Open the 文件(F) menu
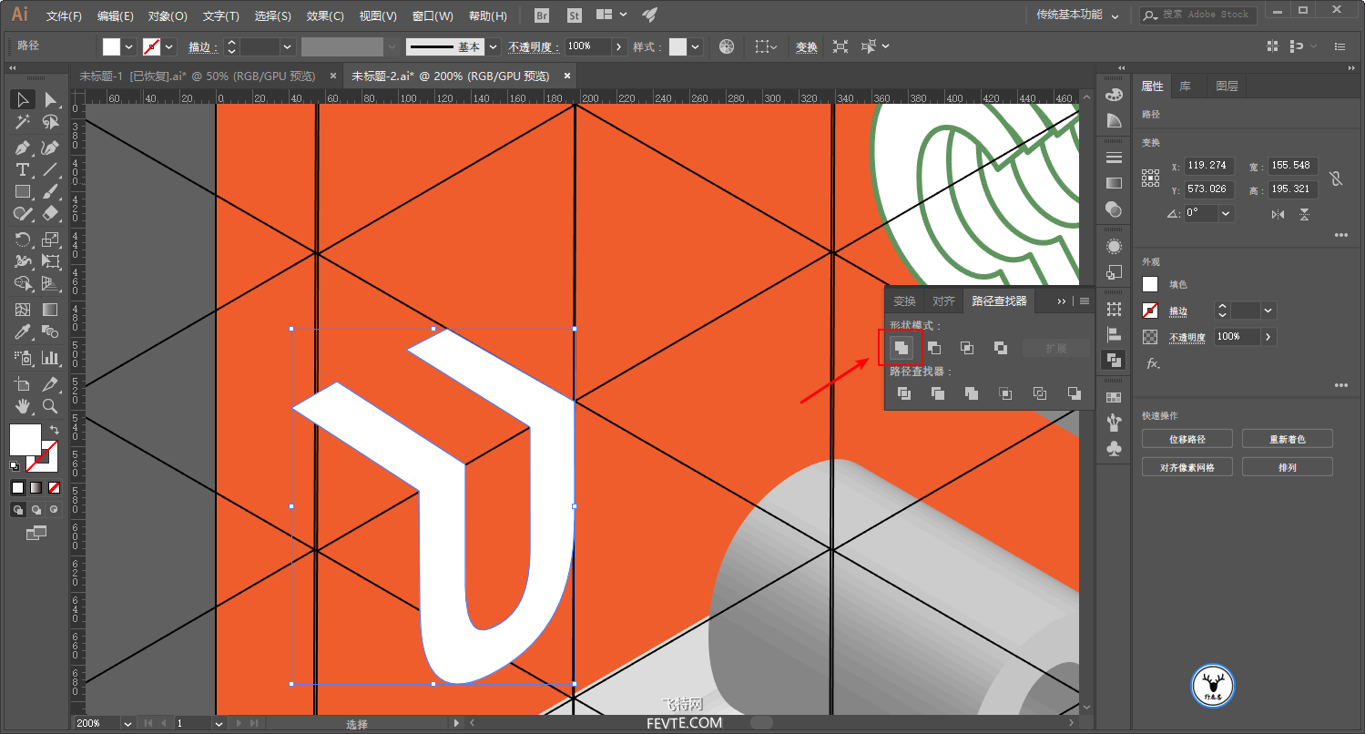 (x=64, y=15)
